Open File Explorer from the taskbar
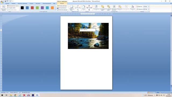This screenshot has height=97, width=172. (11, 95)
